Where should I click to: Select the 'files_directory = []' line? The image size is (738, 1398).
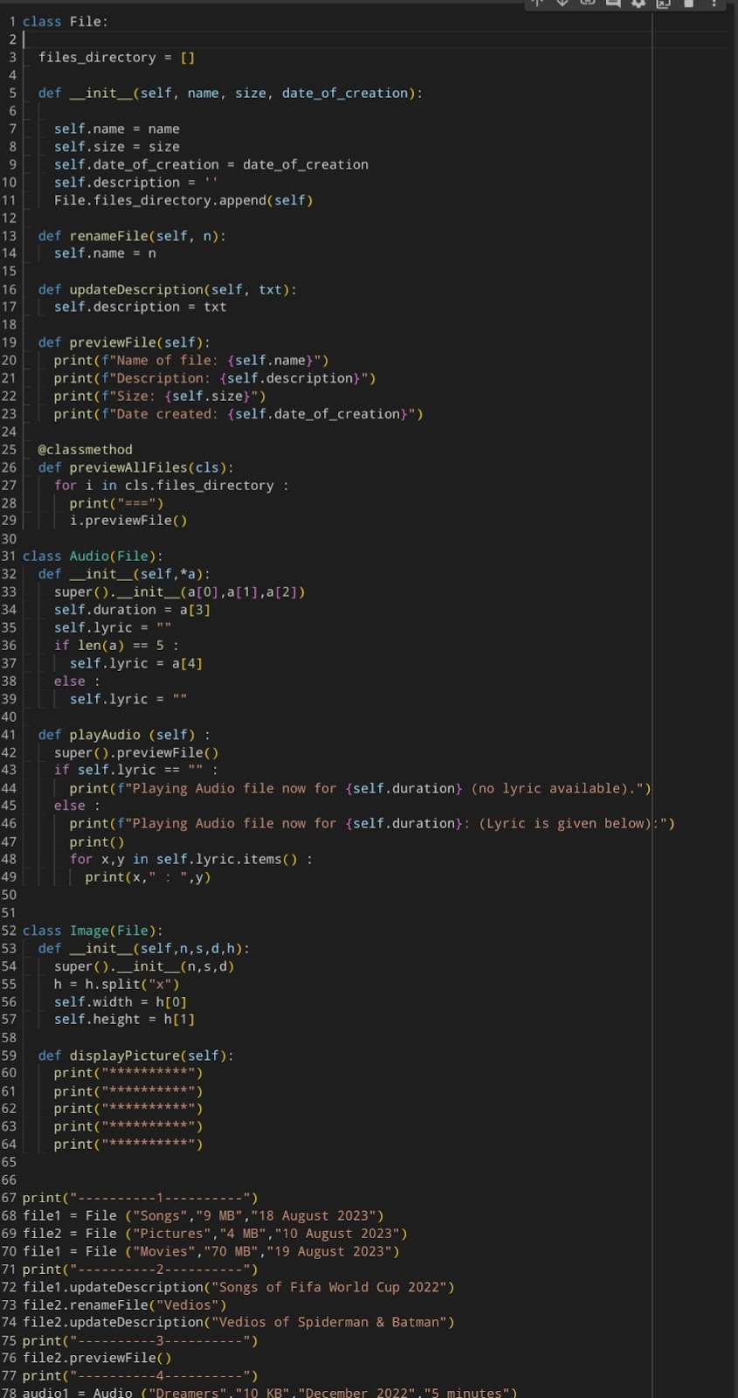117,57
